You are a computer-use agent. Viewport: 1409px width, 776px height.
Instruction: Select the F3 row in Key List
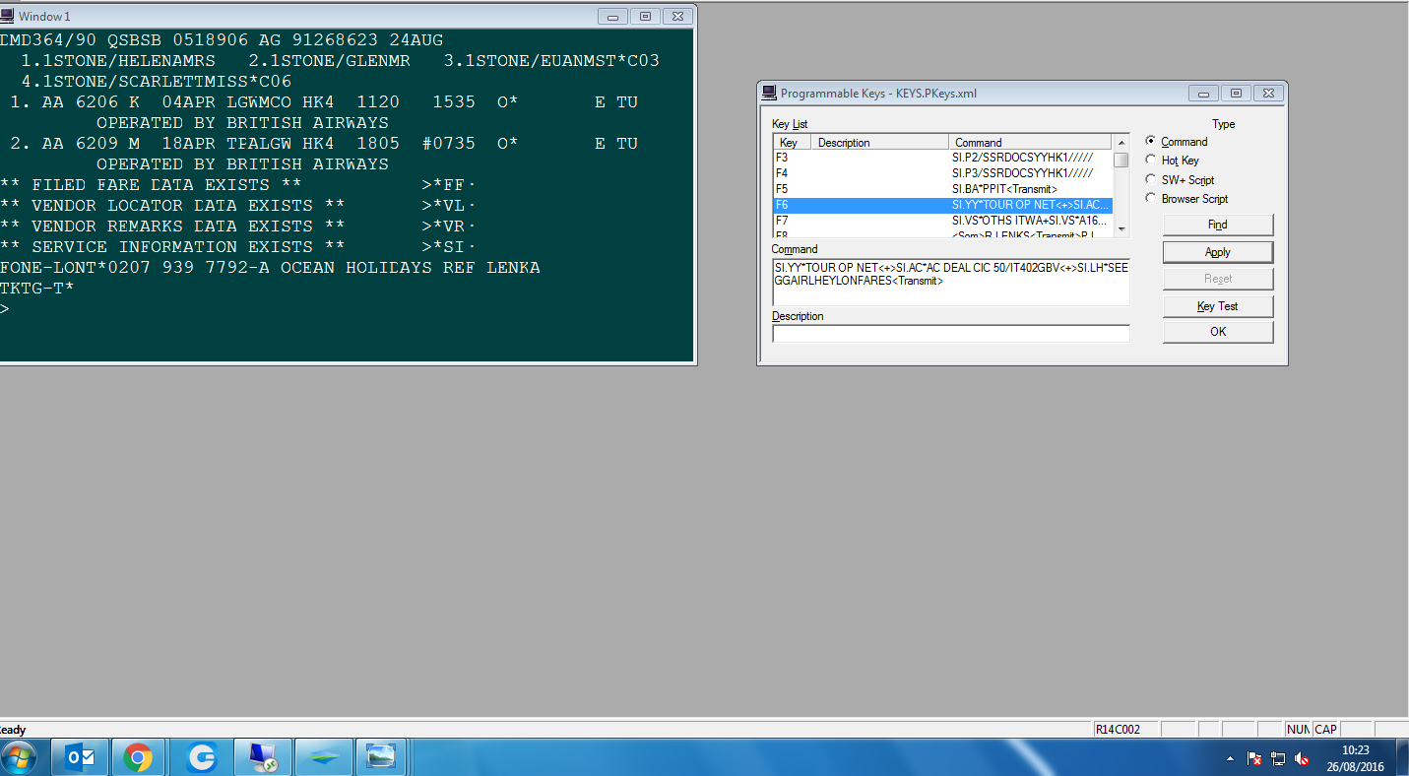[943, 158]
